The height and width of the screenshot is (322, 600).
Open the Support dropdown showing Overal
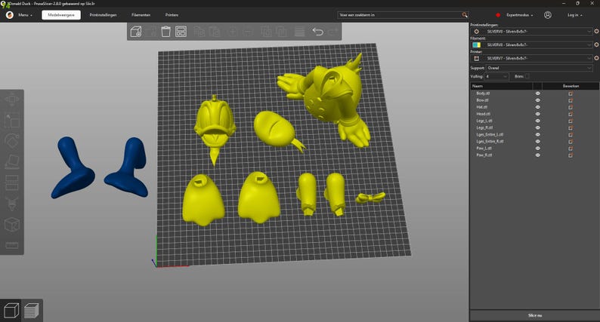(539, 68)
